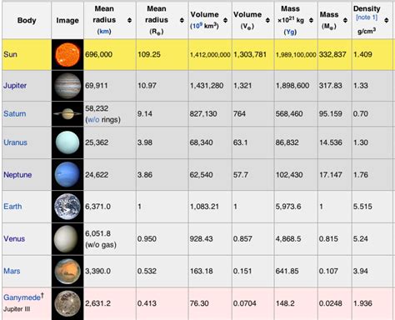The height and width of the screenshot is (320, 395).
Task: Follow the (km) link in Mean radius header
Action: (104, 31)
